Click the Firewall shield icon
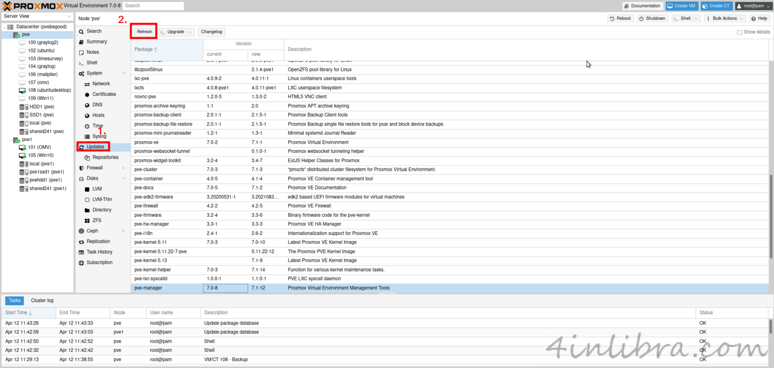The width and height of the screenshot is (774, 368). coord(82,168)
